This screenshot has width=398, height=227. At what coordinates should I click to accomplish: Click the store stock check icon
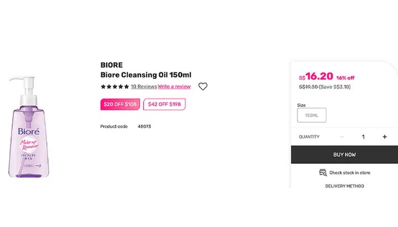coord(323,173)
